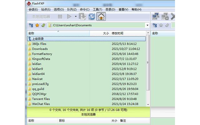Select the 上级目录 parent directory row
Screen dimensions: 200x125
pos(86,39)
